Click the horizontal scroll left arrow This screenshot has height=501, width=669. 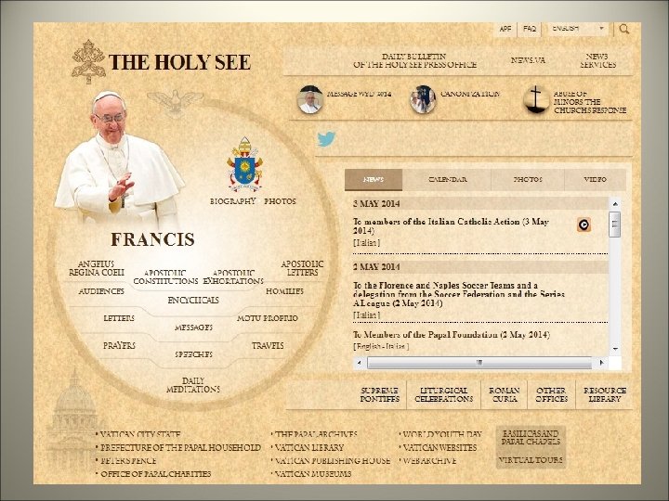point(360,363)
